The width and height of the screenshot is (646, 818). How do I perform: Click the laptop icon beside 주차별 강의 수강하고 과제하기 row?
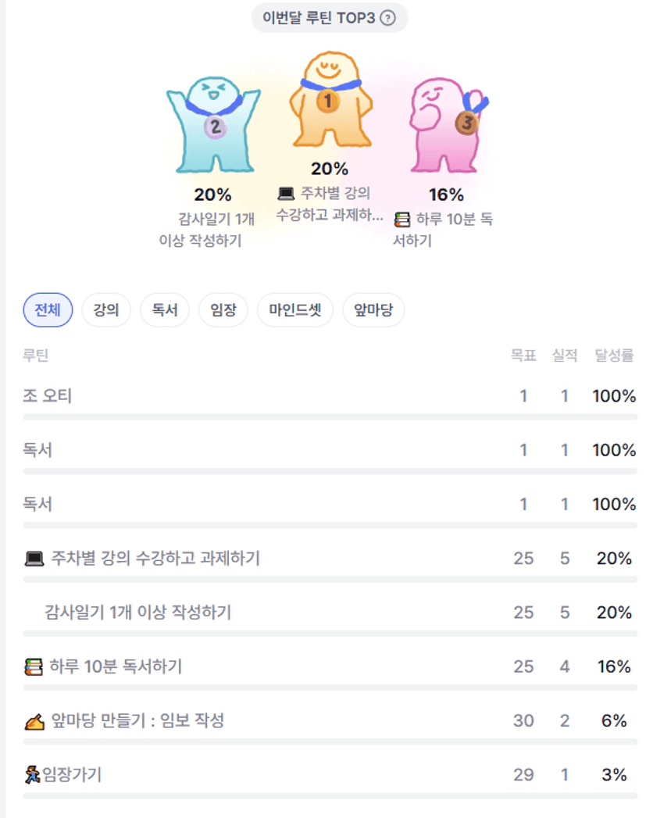(34, 559)
